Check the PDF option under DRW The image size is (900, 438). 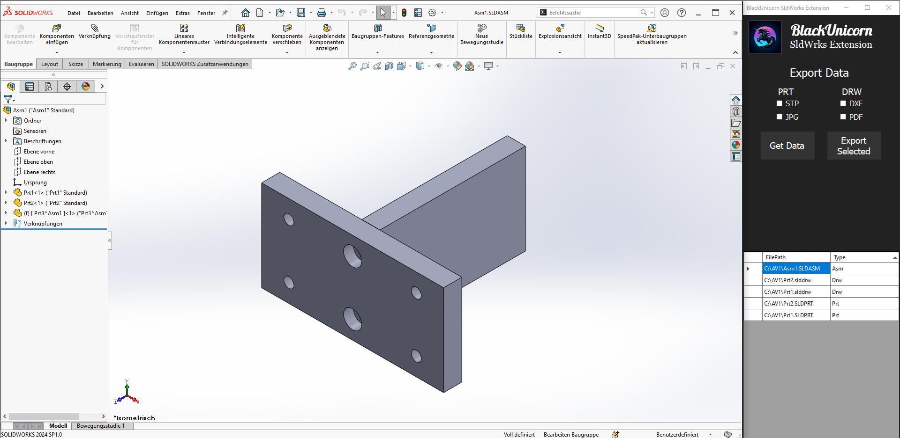tap(843, 117)
